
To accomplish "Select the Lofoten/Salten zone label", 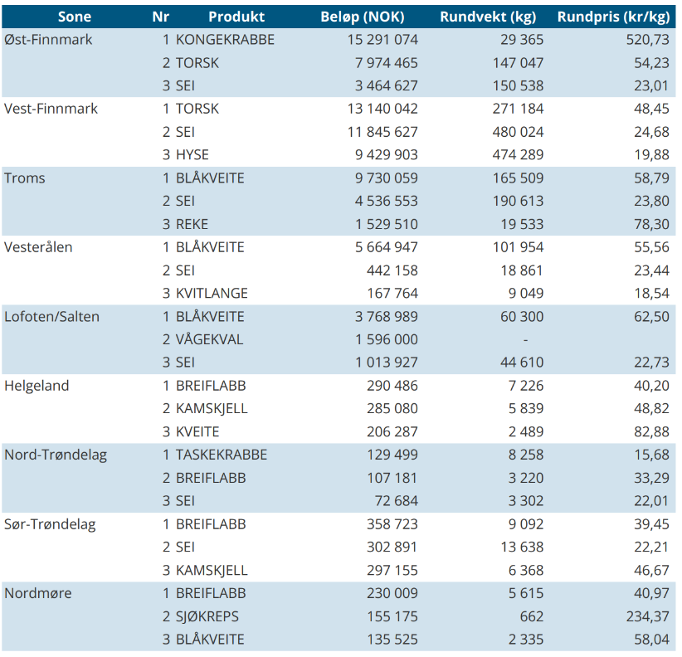I will (x=51, y=317).
